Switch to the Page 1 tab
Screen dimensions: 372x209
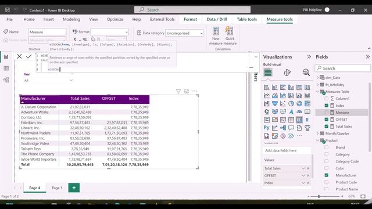[x=57, y=188]
